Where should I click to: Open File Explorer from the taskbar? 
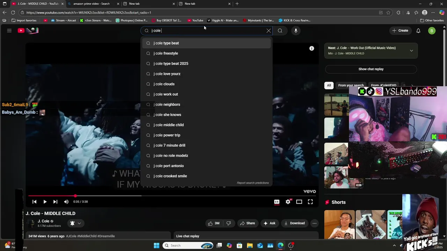tap(249, 245)
